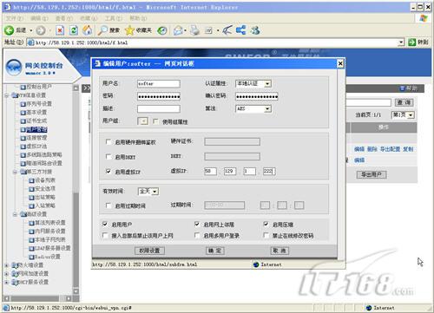Viewport: 434px width, 313px height.
Task: Click the 描述 text input field
Action: click(159, 109)
